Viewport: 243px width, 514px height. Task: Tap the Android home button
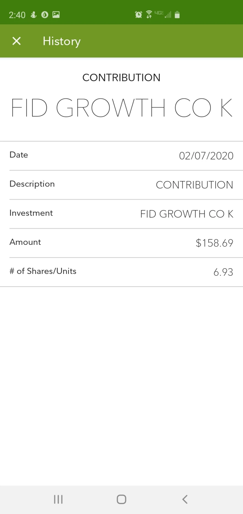pos(121,499)
